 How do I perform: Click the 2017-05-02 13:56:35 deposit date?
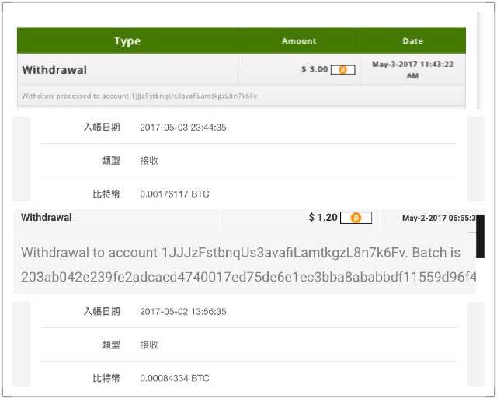[183, 311]
